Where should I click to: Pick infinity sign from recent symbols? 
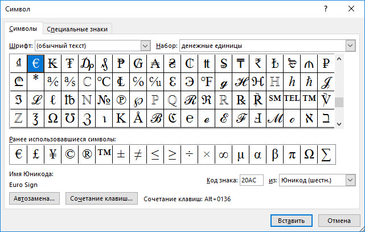223,154
